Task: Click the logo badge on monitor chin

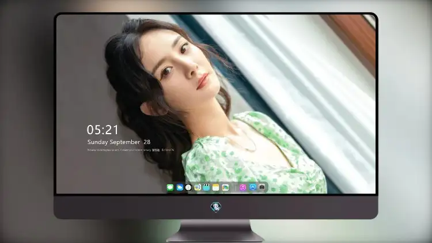Action: point(216,207)
